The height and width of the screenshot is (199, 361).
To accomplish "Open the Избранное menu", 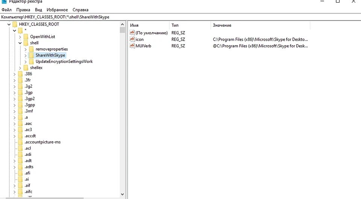I will [x=57, y=10].
